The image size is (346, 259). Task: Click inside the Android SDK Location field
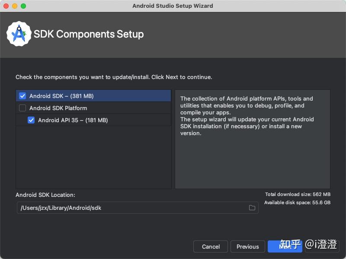pyautogui.click(x=130, y=208)
